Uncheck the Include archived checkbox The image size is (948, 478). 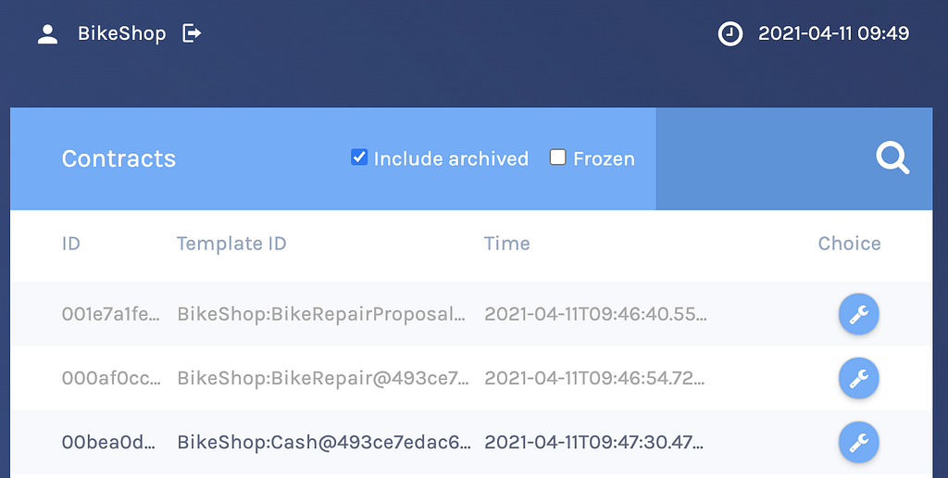click(359, 157)
